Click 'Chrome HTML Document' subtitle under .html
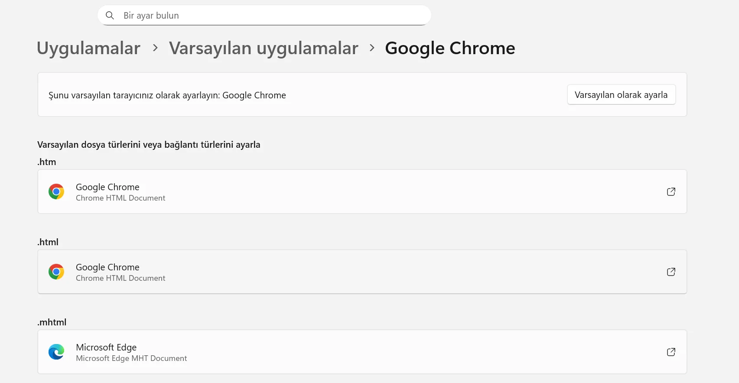Image resolution: width=739 pixels, height=383 pixels. tap(120, 278)
